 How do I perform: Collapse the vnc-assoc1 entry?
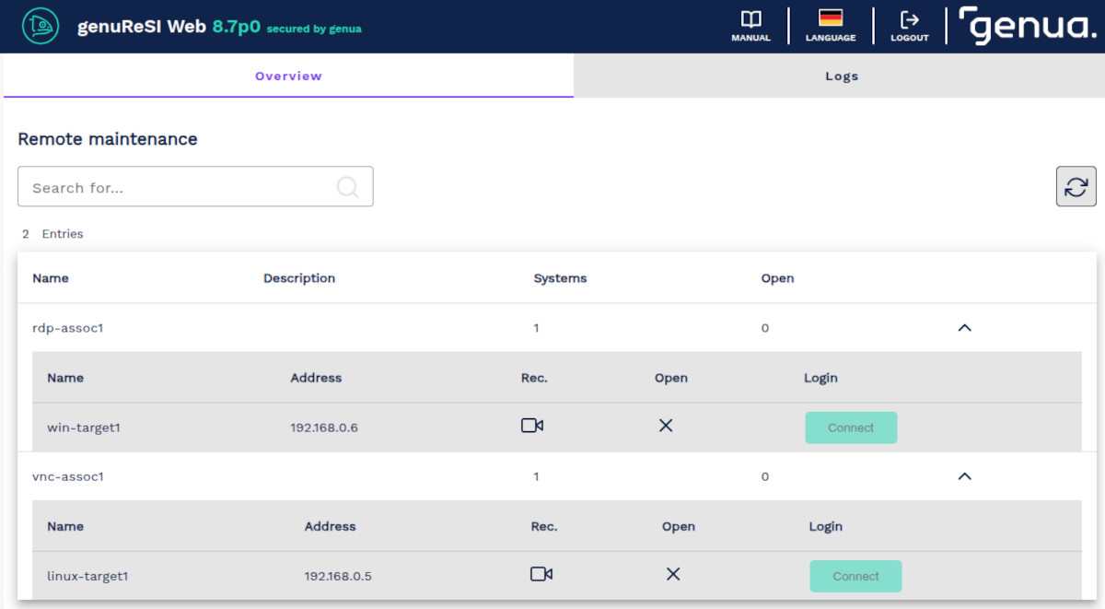(x=964, y=476)
